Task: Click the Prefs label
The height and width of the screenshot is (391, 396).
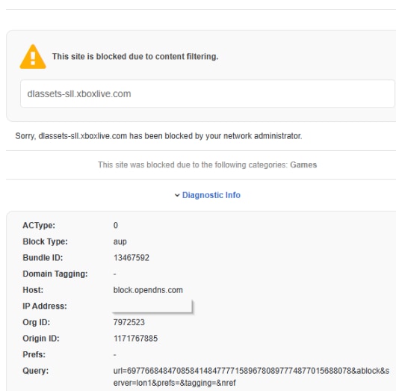Action: 34,354
